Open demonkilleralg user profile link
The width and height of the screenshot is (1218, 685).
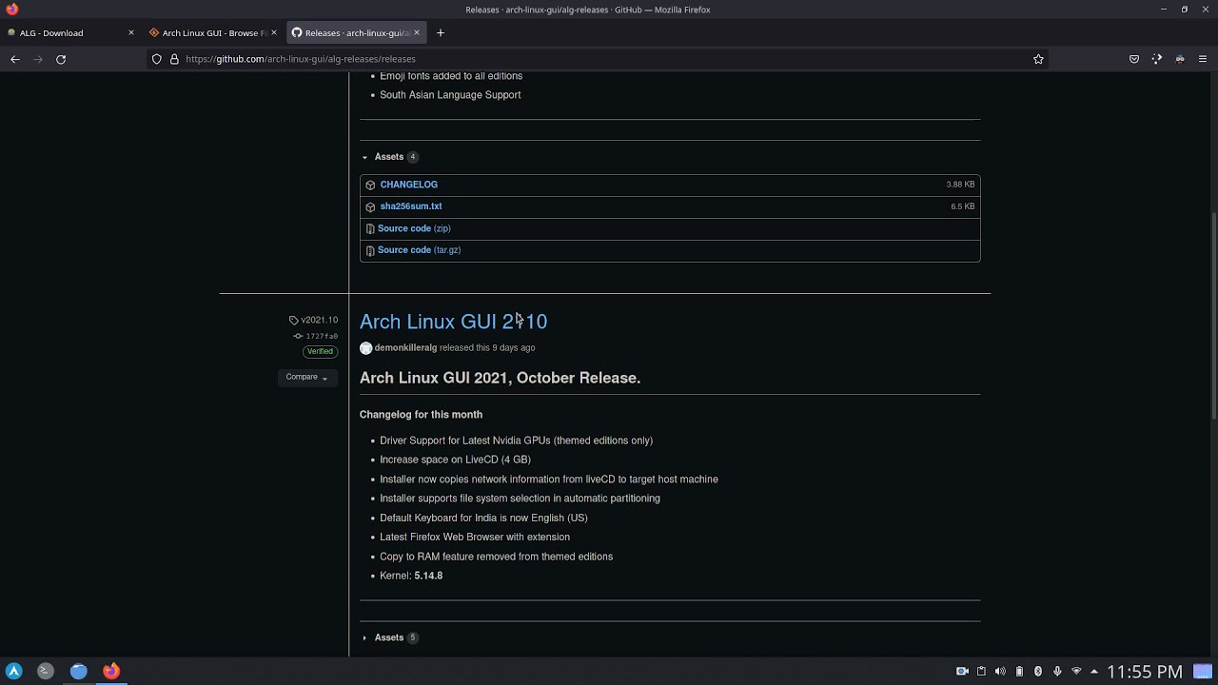[x=405, y=348]
